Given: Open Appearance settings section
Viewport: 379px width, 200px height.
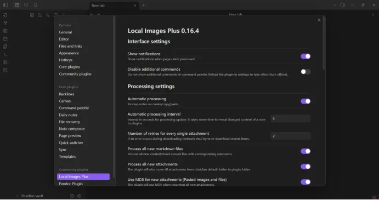Looking at the screenshot, I should [x=69, y=53].
